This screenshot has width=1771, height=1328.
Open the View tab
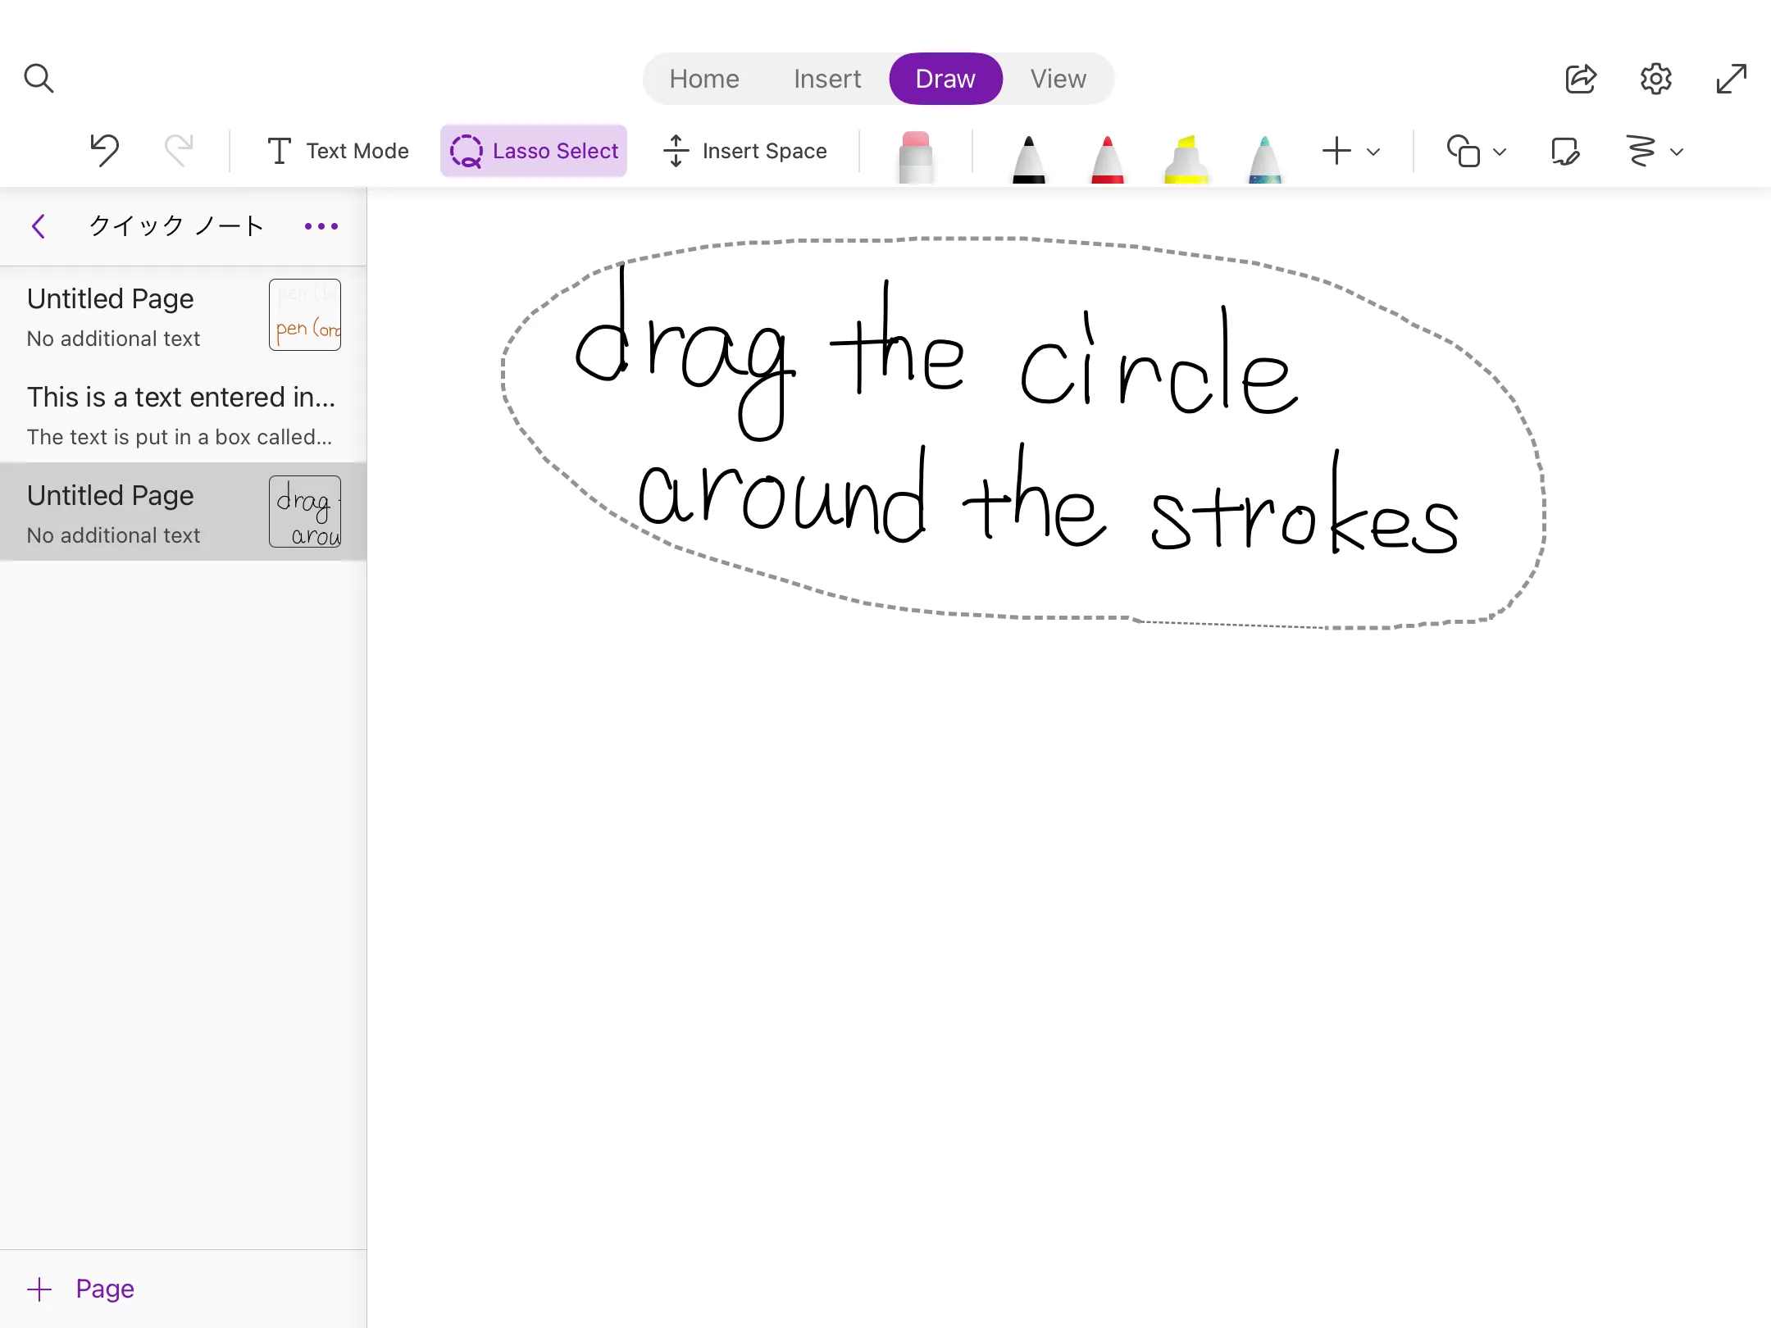[1058, 79]
